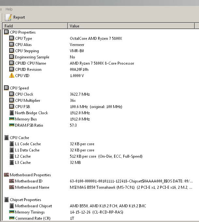
Task: Click the Motherboard Chipset chip icon
Action: (x=12, y=206)
